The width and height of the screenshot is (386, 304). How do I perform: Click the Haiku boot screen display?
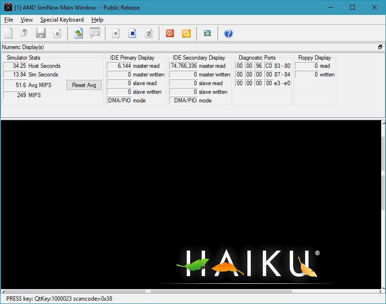(193, 202)
